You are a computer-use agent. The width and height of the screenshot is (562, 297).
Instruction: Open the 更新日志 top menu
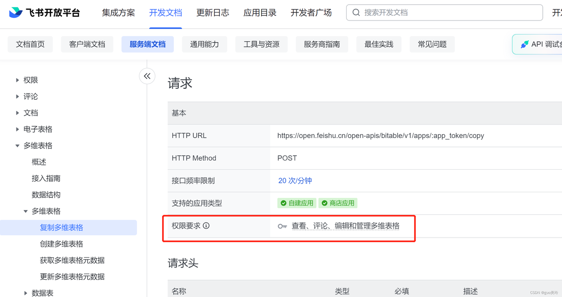click(213, 13)
